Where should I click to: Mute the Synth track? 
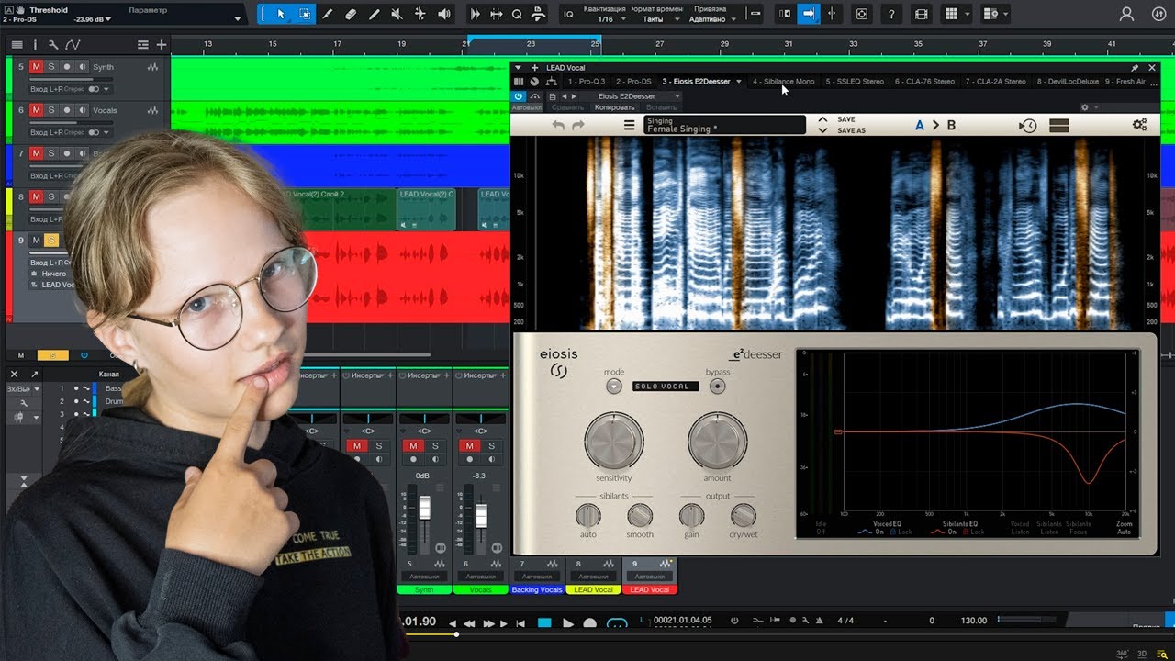(36, 67)
